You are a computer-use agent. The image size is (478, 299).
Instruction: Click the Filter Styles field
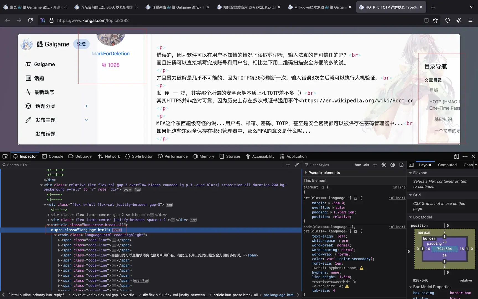[328, 165]
